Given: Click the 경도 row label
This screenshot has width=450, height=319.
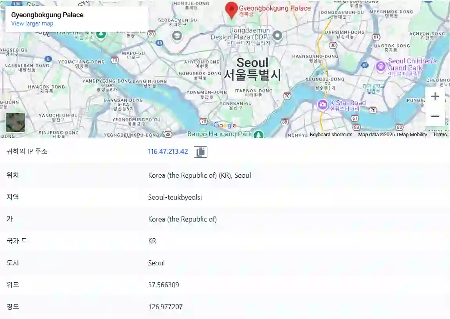Looking at the screenshot, I should [x=13, y=306].
